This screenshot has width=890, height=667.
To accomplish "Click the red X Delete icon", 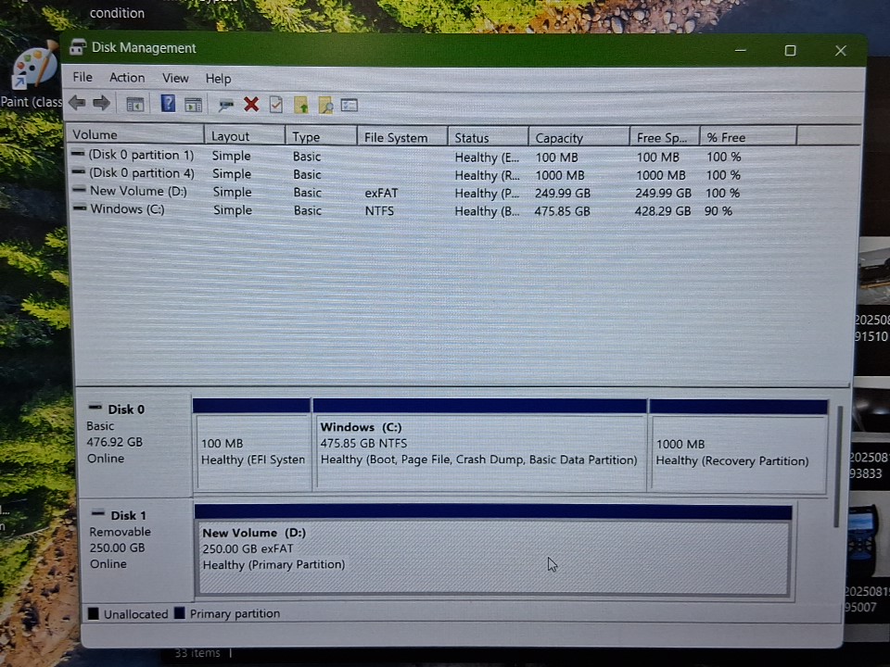I will click(x=251, y=105).
